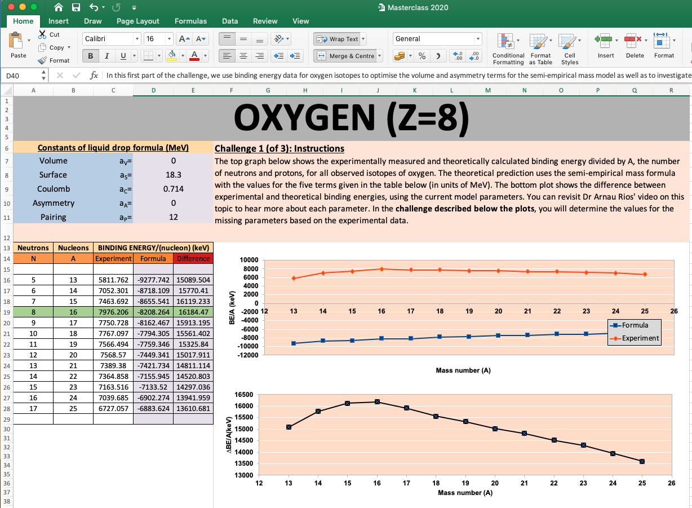This screenshot has width=692, height=508.
Task: Apply percent style number format
Action: point(422,56)
